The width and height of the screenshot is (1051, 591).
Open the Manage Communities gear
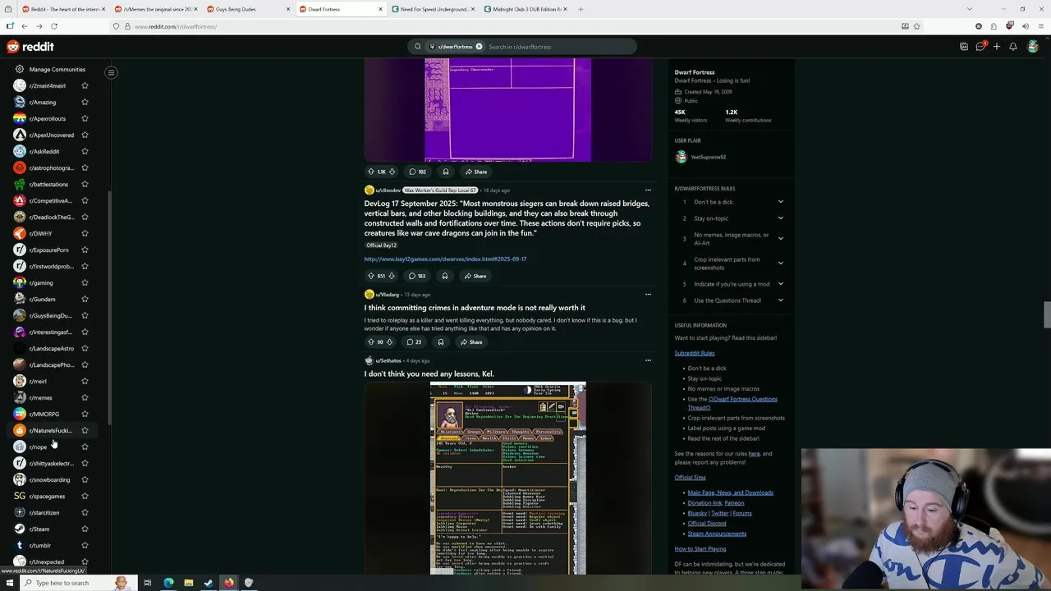click(19, 69)
